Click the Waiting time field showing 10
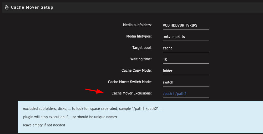 [186, 59]
